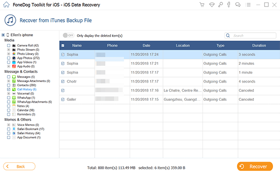Click the Call History phone icon
Screen dimensions: 280x175
point(14,89)
